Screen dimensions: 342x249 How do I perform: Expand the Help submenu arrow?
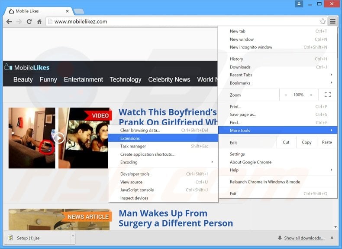(331, 170)
